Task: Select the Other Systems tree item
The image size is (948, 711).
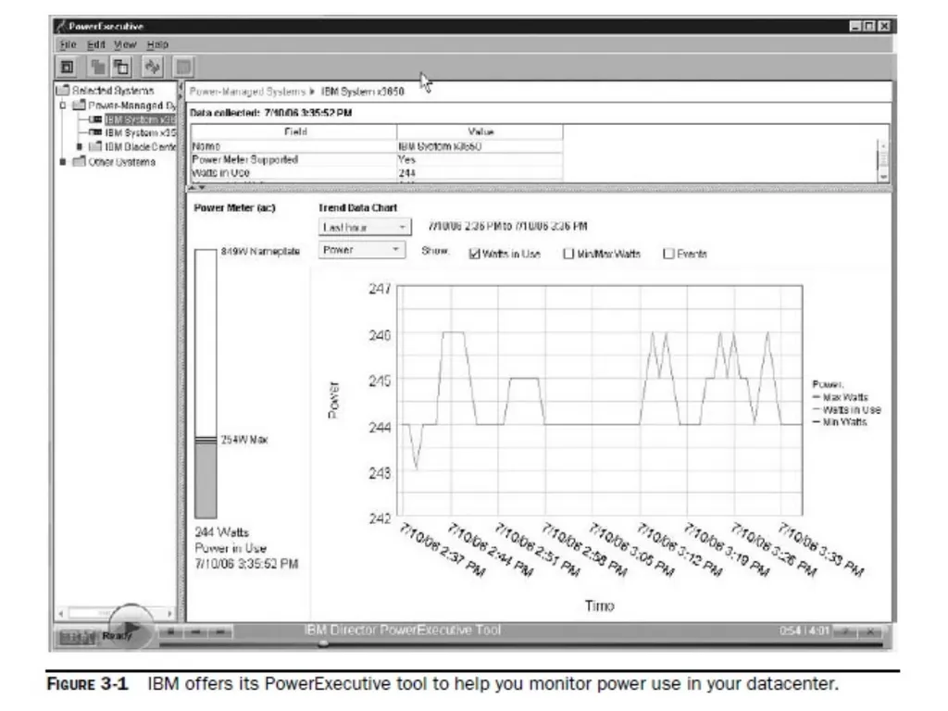Action: pyautogui.click(x=122, y=161)
